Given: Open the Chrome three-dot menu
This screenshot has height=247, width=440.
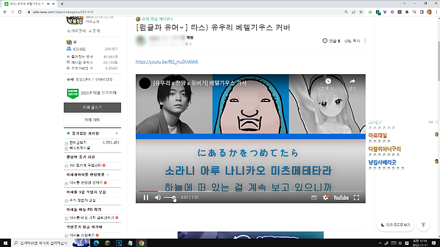Looking at the screenshot, I should tap(436, 12).
